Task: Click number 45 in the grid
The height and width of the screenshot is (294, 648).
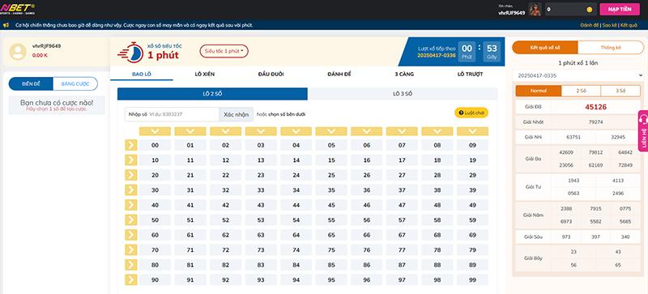Action: click(331, 205)
